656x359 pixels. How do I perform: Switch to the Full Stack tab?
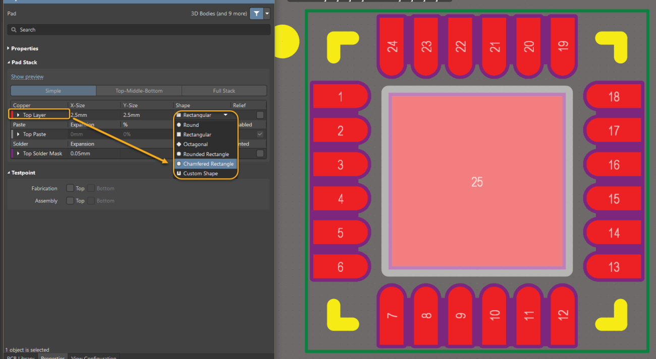click(x=224, y=91)
